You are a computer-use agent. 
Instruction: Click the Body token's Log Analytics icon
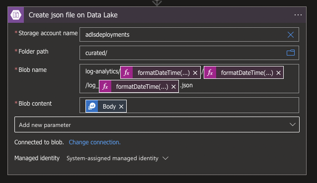(92, 106)
